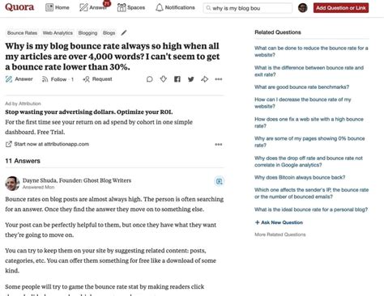Open the Blogging topic tag
Viewport: 384px width, 296px height.
coord(87,33)
